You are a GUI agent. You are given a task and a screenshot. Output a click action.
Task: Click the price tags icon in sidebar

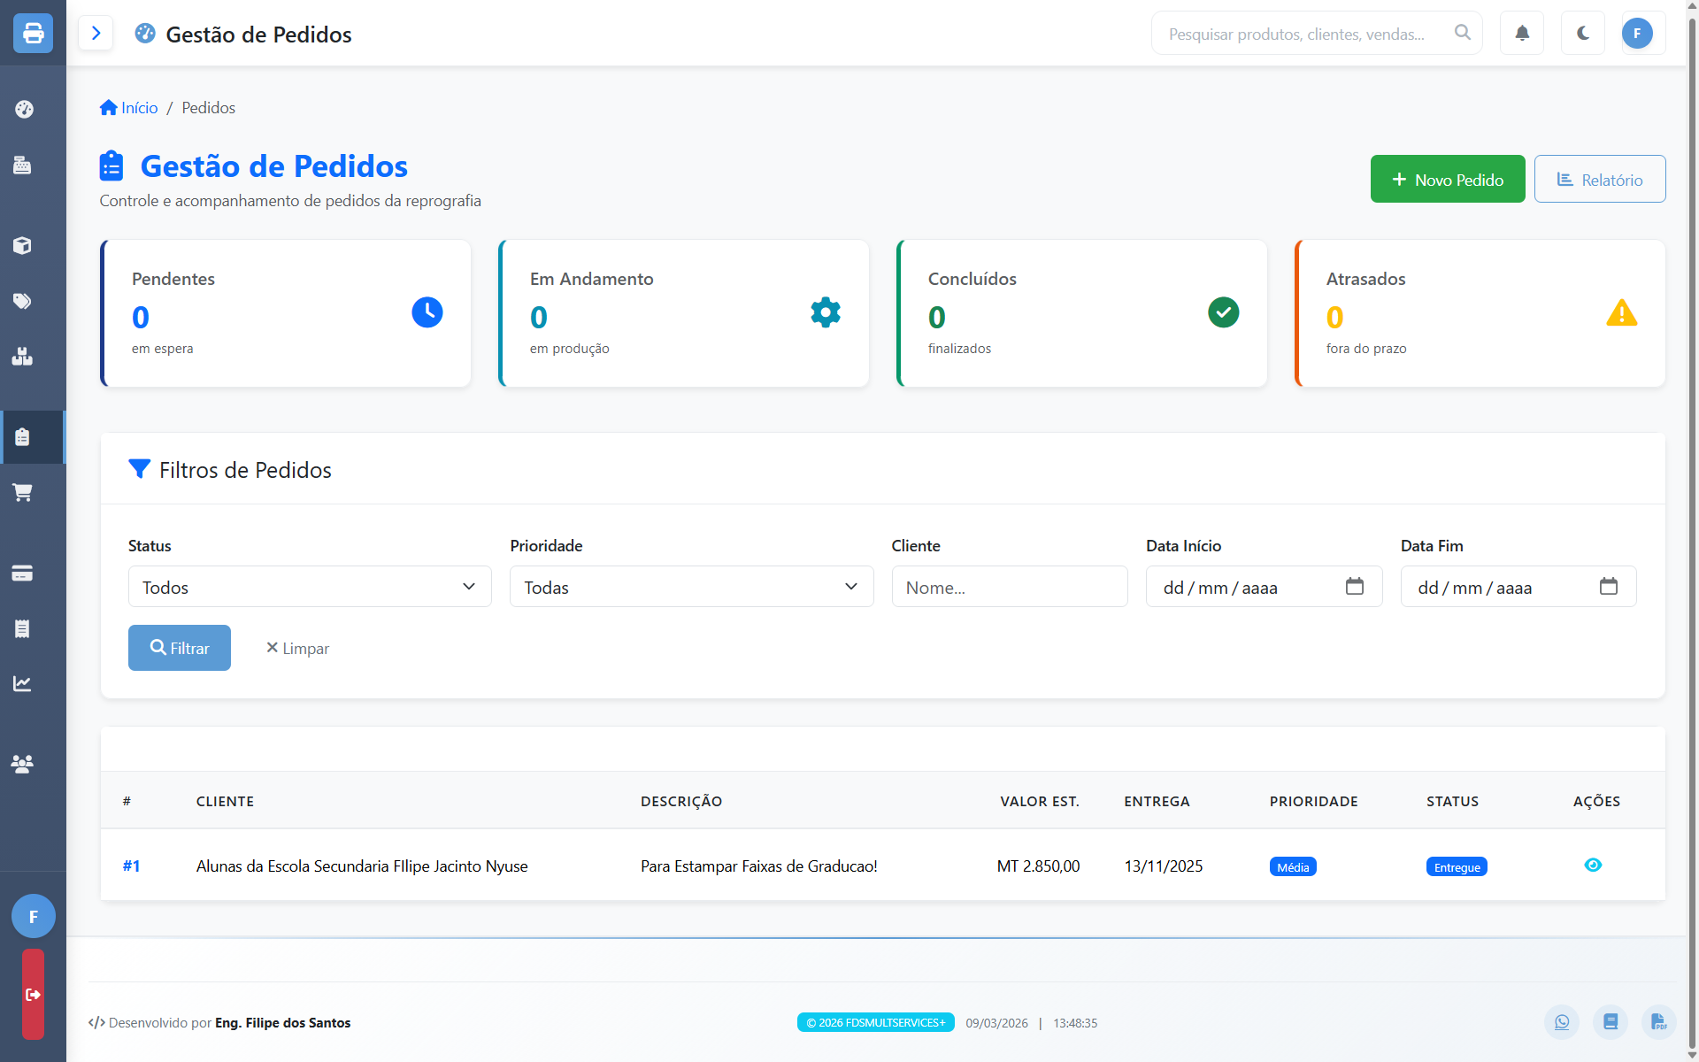(x=24, y=301)
